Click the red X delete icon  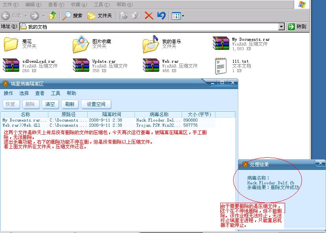(x=149, y=16)
